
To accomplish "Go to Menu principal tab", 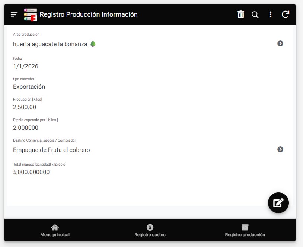I will point(55,230).
